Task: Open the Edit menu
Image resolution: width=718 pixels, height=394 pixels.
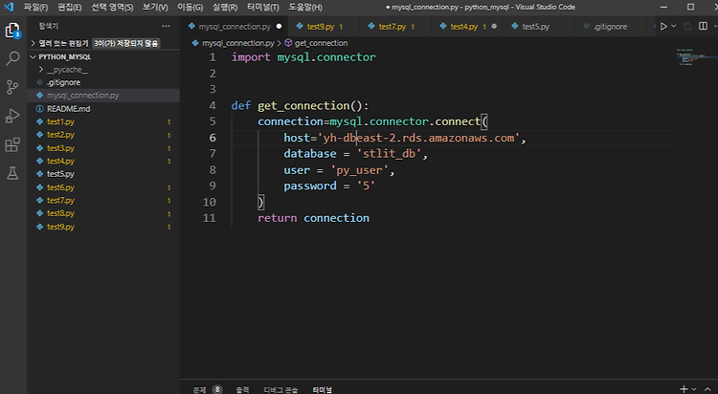Action: 70,8
